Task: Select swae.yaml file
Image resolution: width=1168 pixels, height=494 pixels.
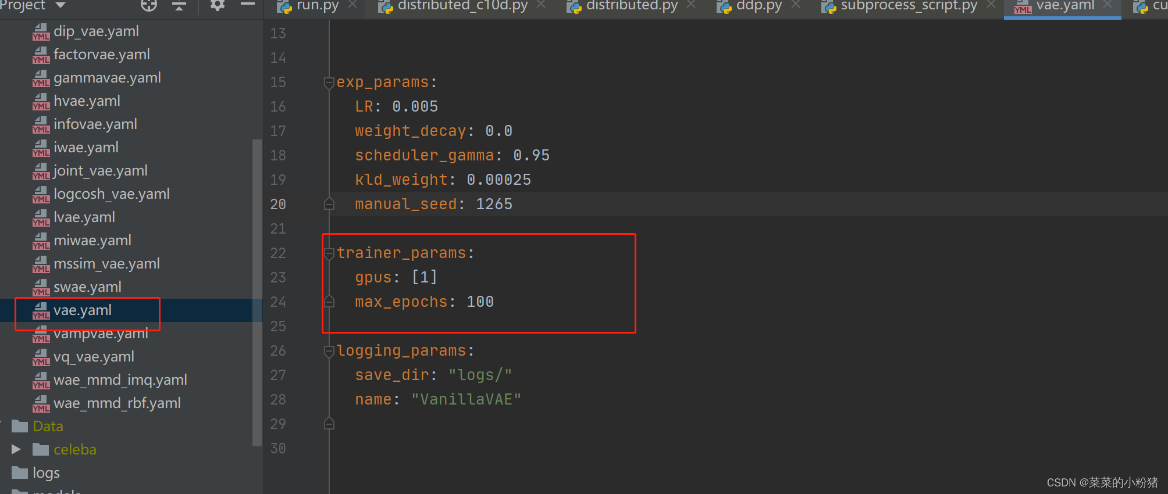Action: (x=87, y=287)
